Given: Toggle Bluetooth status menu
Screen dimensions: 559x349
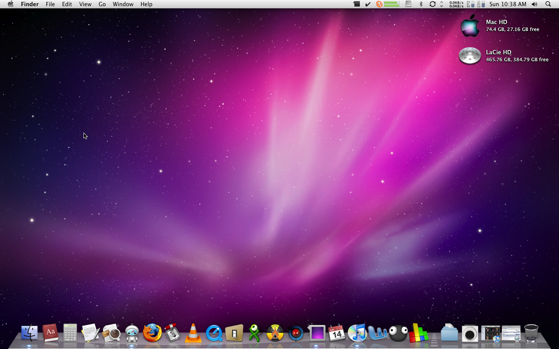Looking at the screenshot, I should coord(421,4).
